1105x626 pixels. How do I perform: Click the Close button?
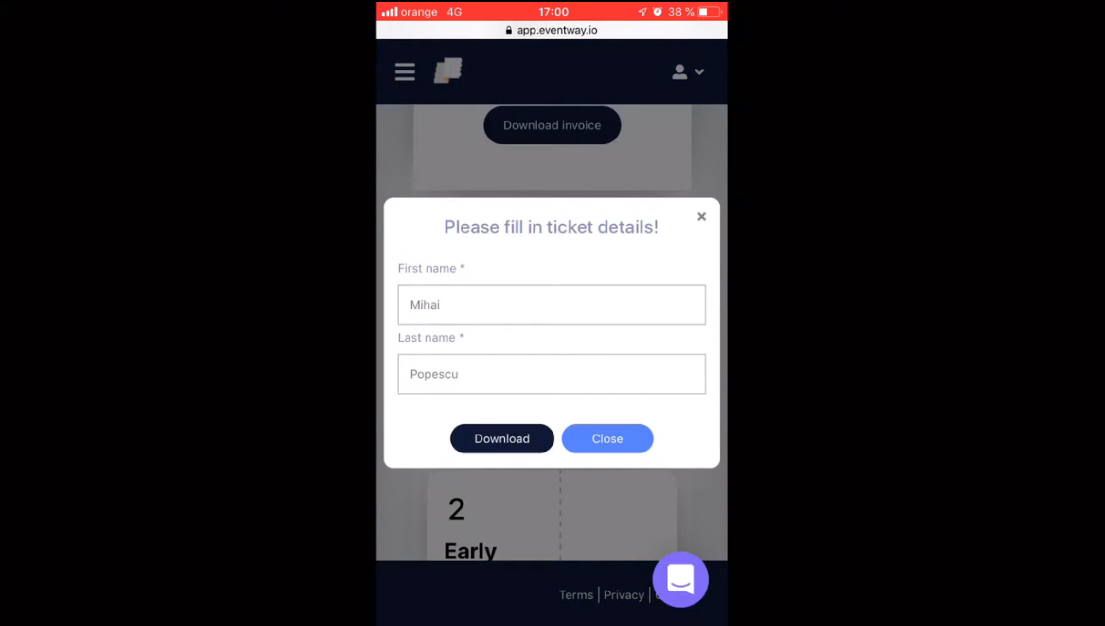click(607, 438)
